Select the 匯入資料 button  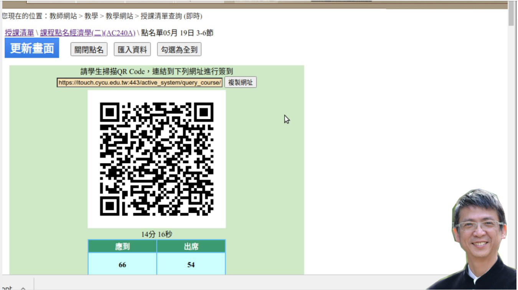click(132, 49)
